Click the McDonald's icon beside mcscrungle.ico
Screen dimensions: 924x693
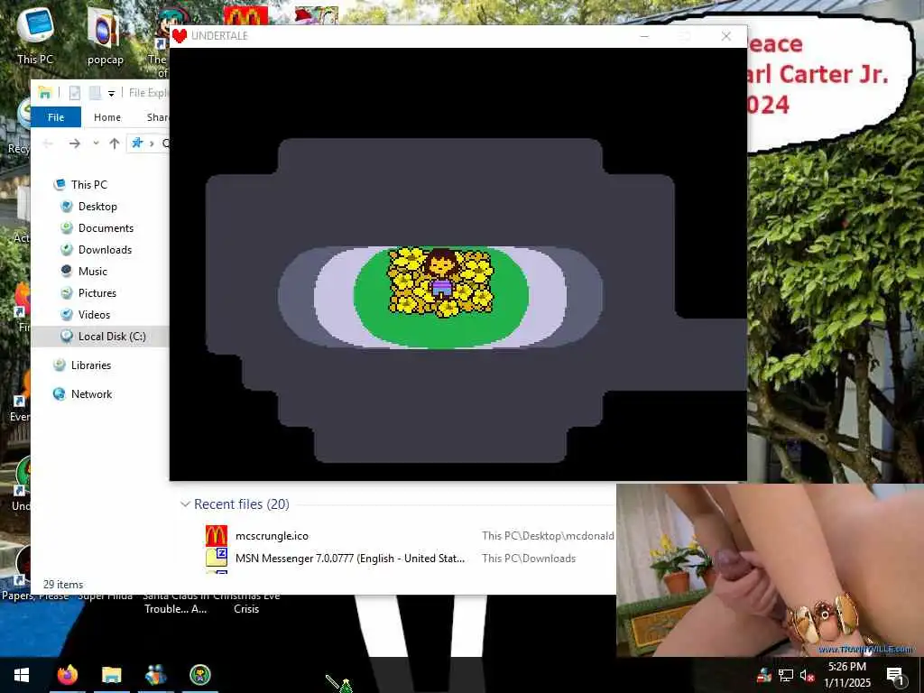point(217,536)
